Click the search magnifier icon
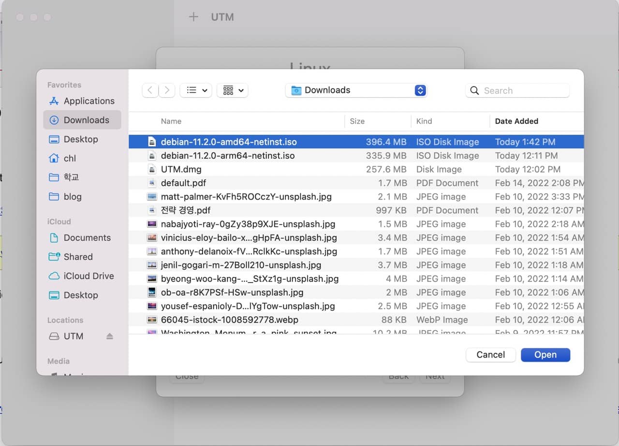619x446 pixels. 474,90
